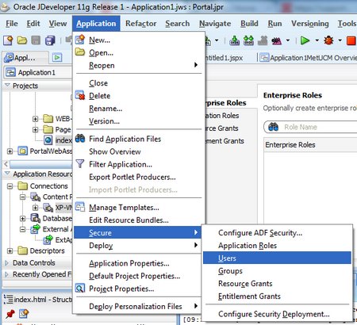The width and height of the screenshot is (357, 325).
Task: Choose Project Properties... menu item
Action: click(x=137, y=289)
